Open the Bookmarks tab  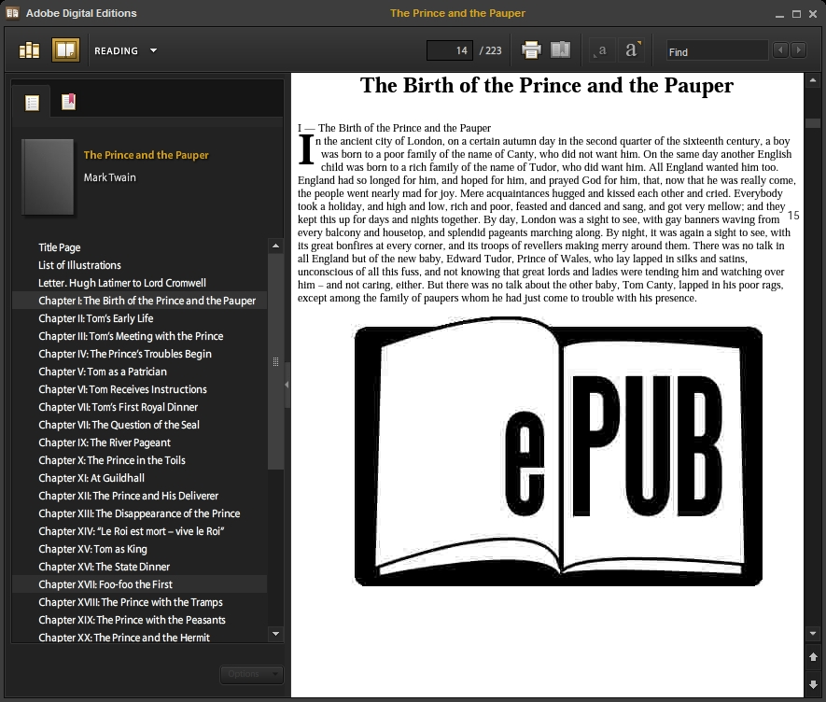pos(68,101)
